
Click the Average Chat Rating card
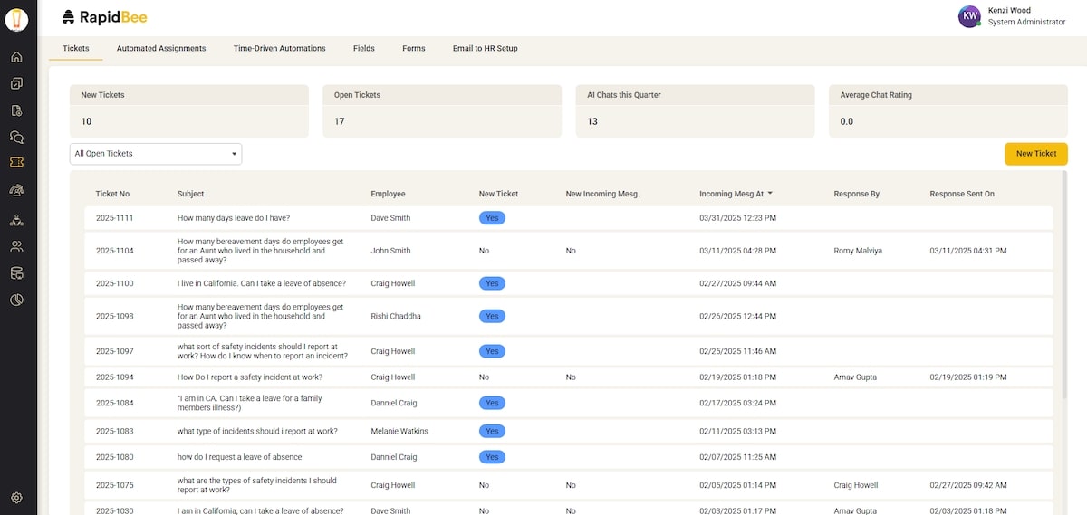click(948, 111)
